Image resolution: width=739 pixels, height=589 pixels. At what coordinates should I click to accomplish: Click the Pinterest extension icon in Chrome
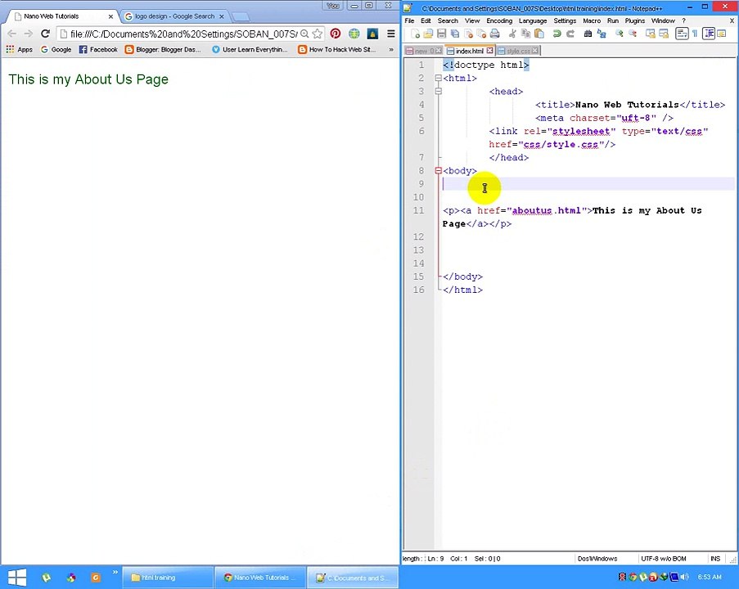[335, 34]
